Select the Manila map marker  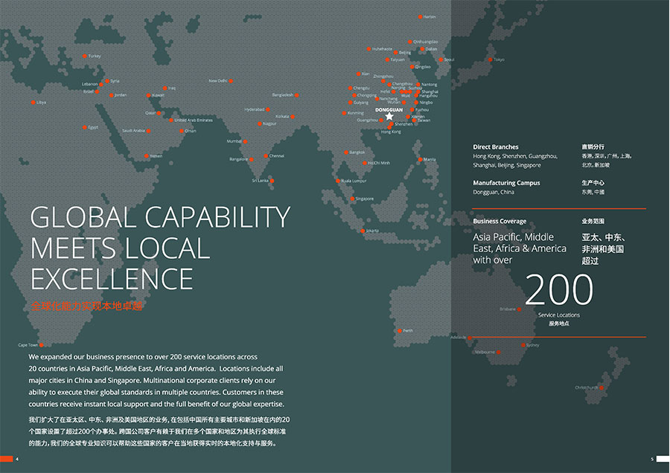421,159
